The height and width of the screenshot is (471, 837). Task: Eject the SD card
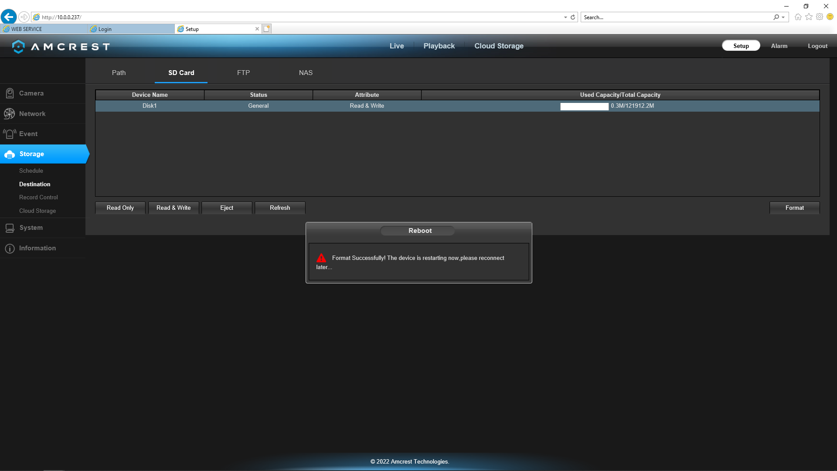tap(227, 208)
